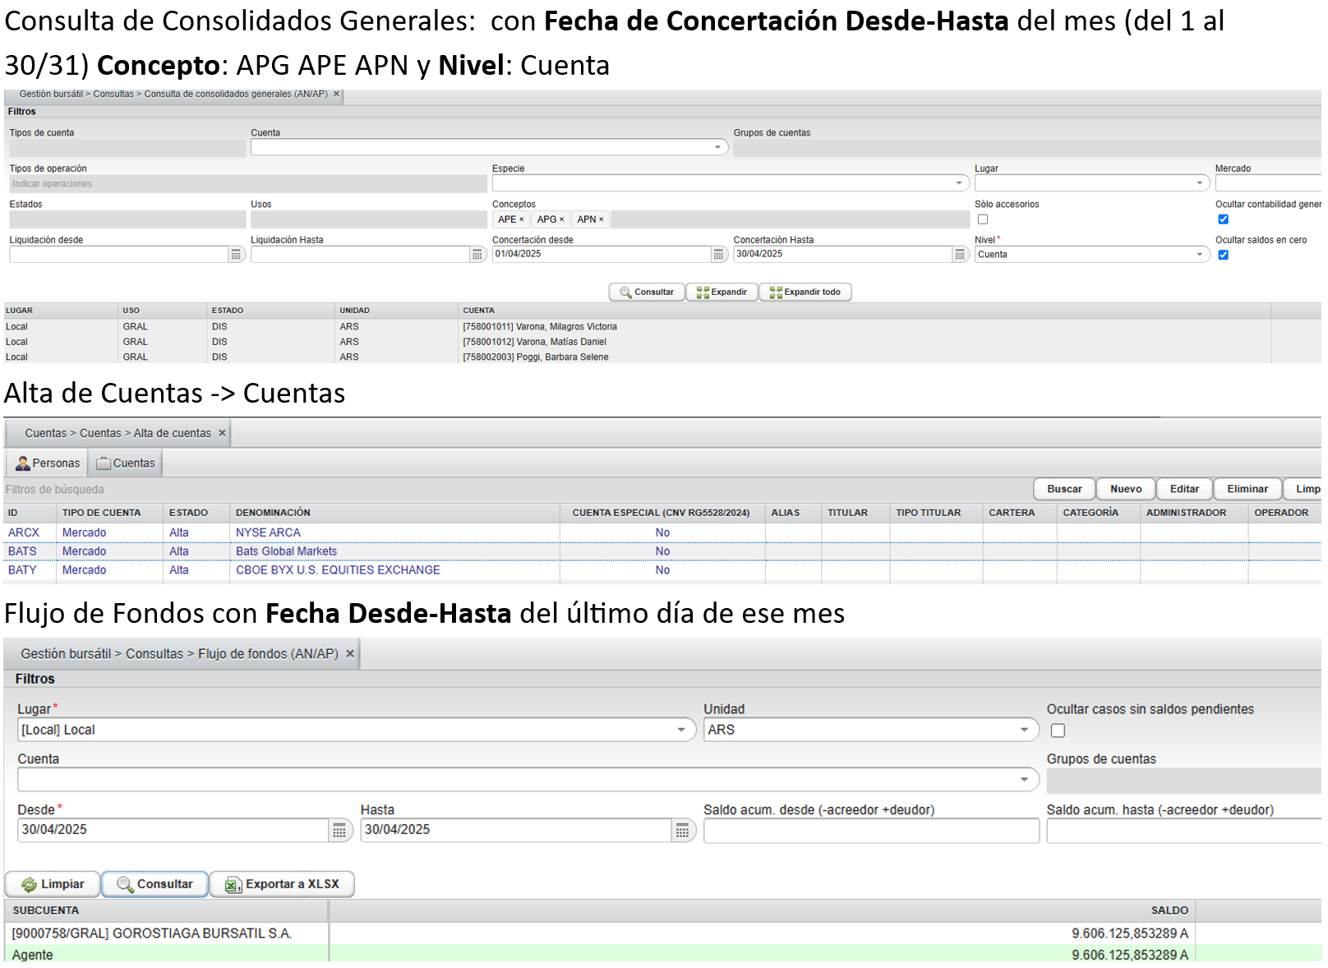Select the Cuentas tab
Viewport: 1328px width, 968px height.
coord(126,463)
